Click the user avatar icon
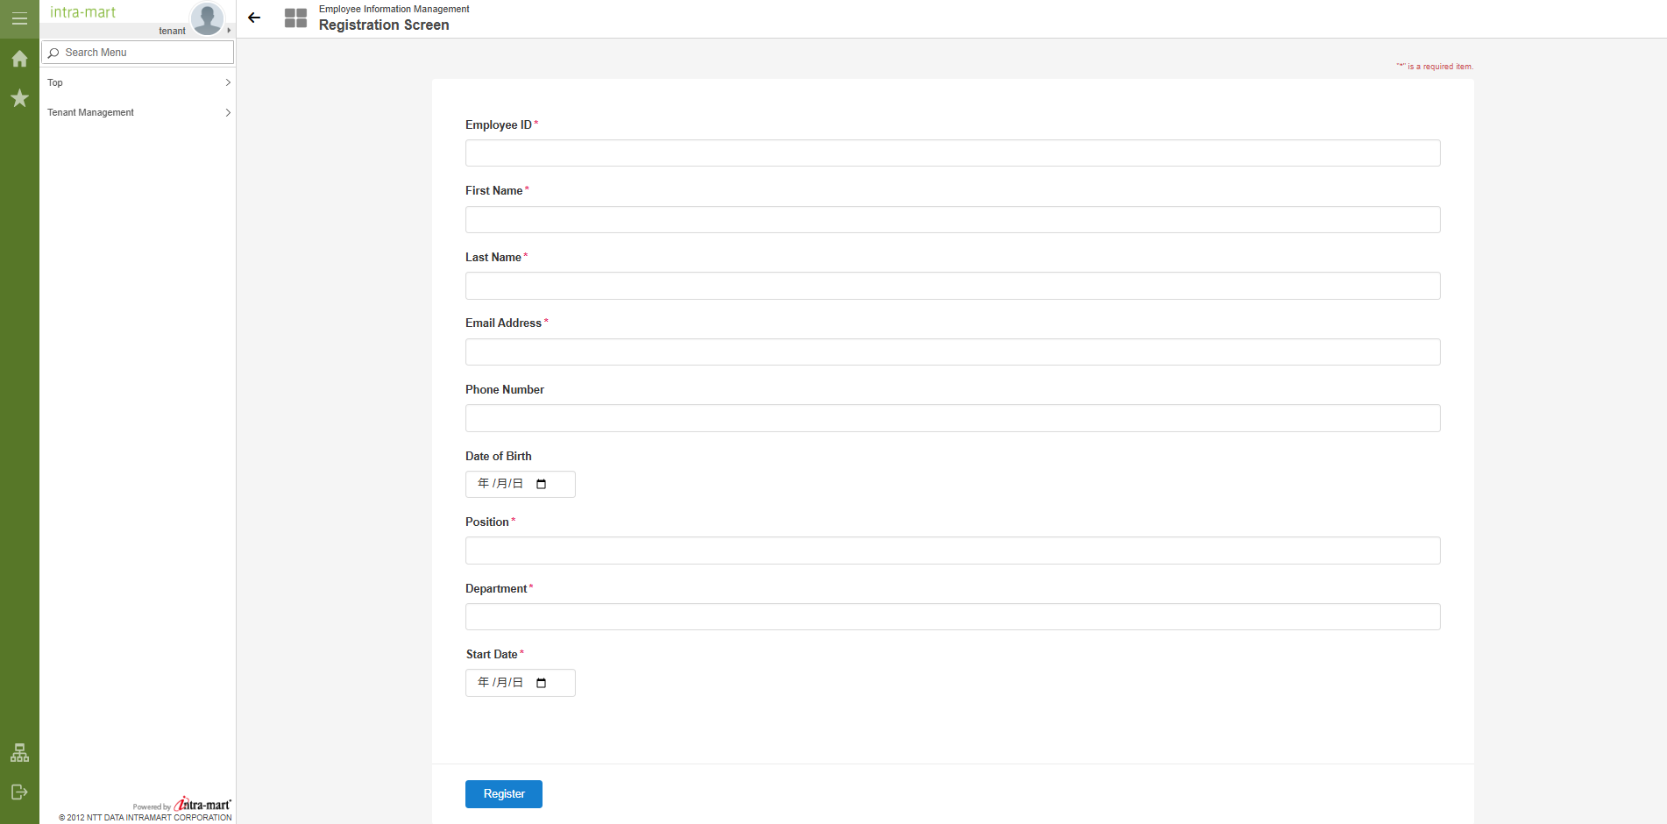Viewport: 1667px width, 824px height. pos(207,18)
